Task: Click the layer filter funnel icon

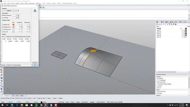Action: pyautogui.click(x=169, y=24)
